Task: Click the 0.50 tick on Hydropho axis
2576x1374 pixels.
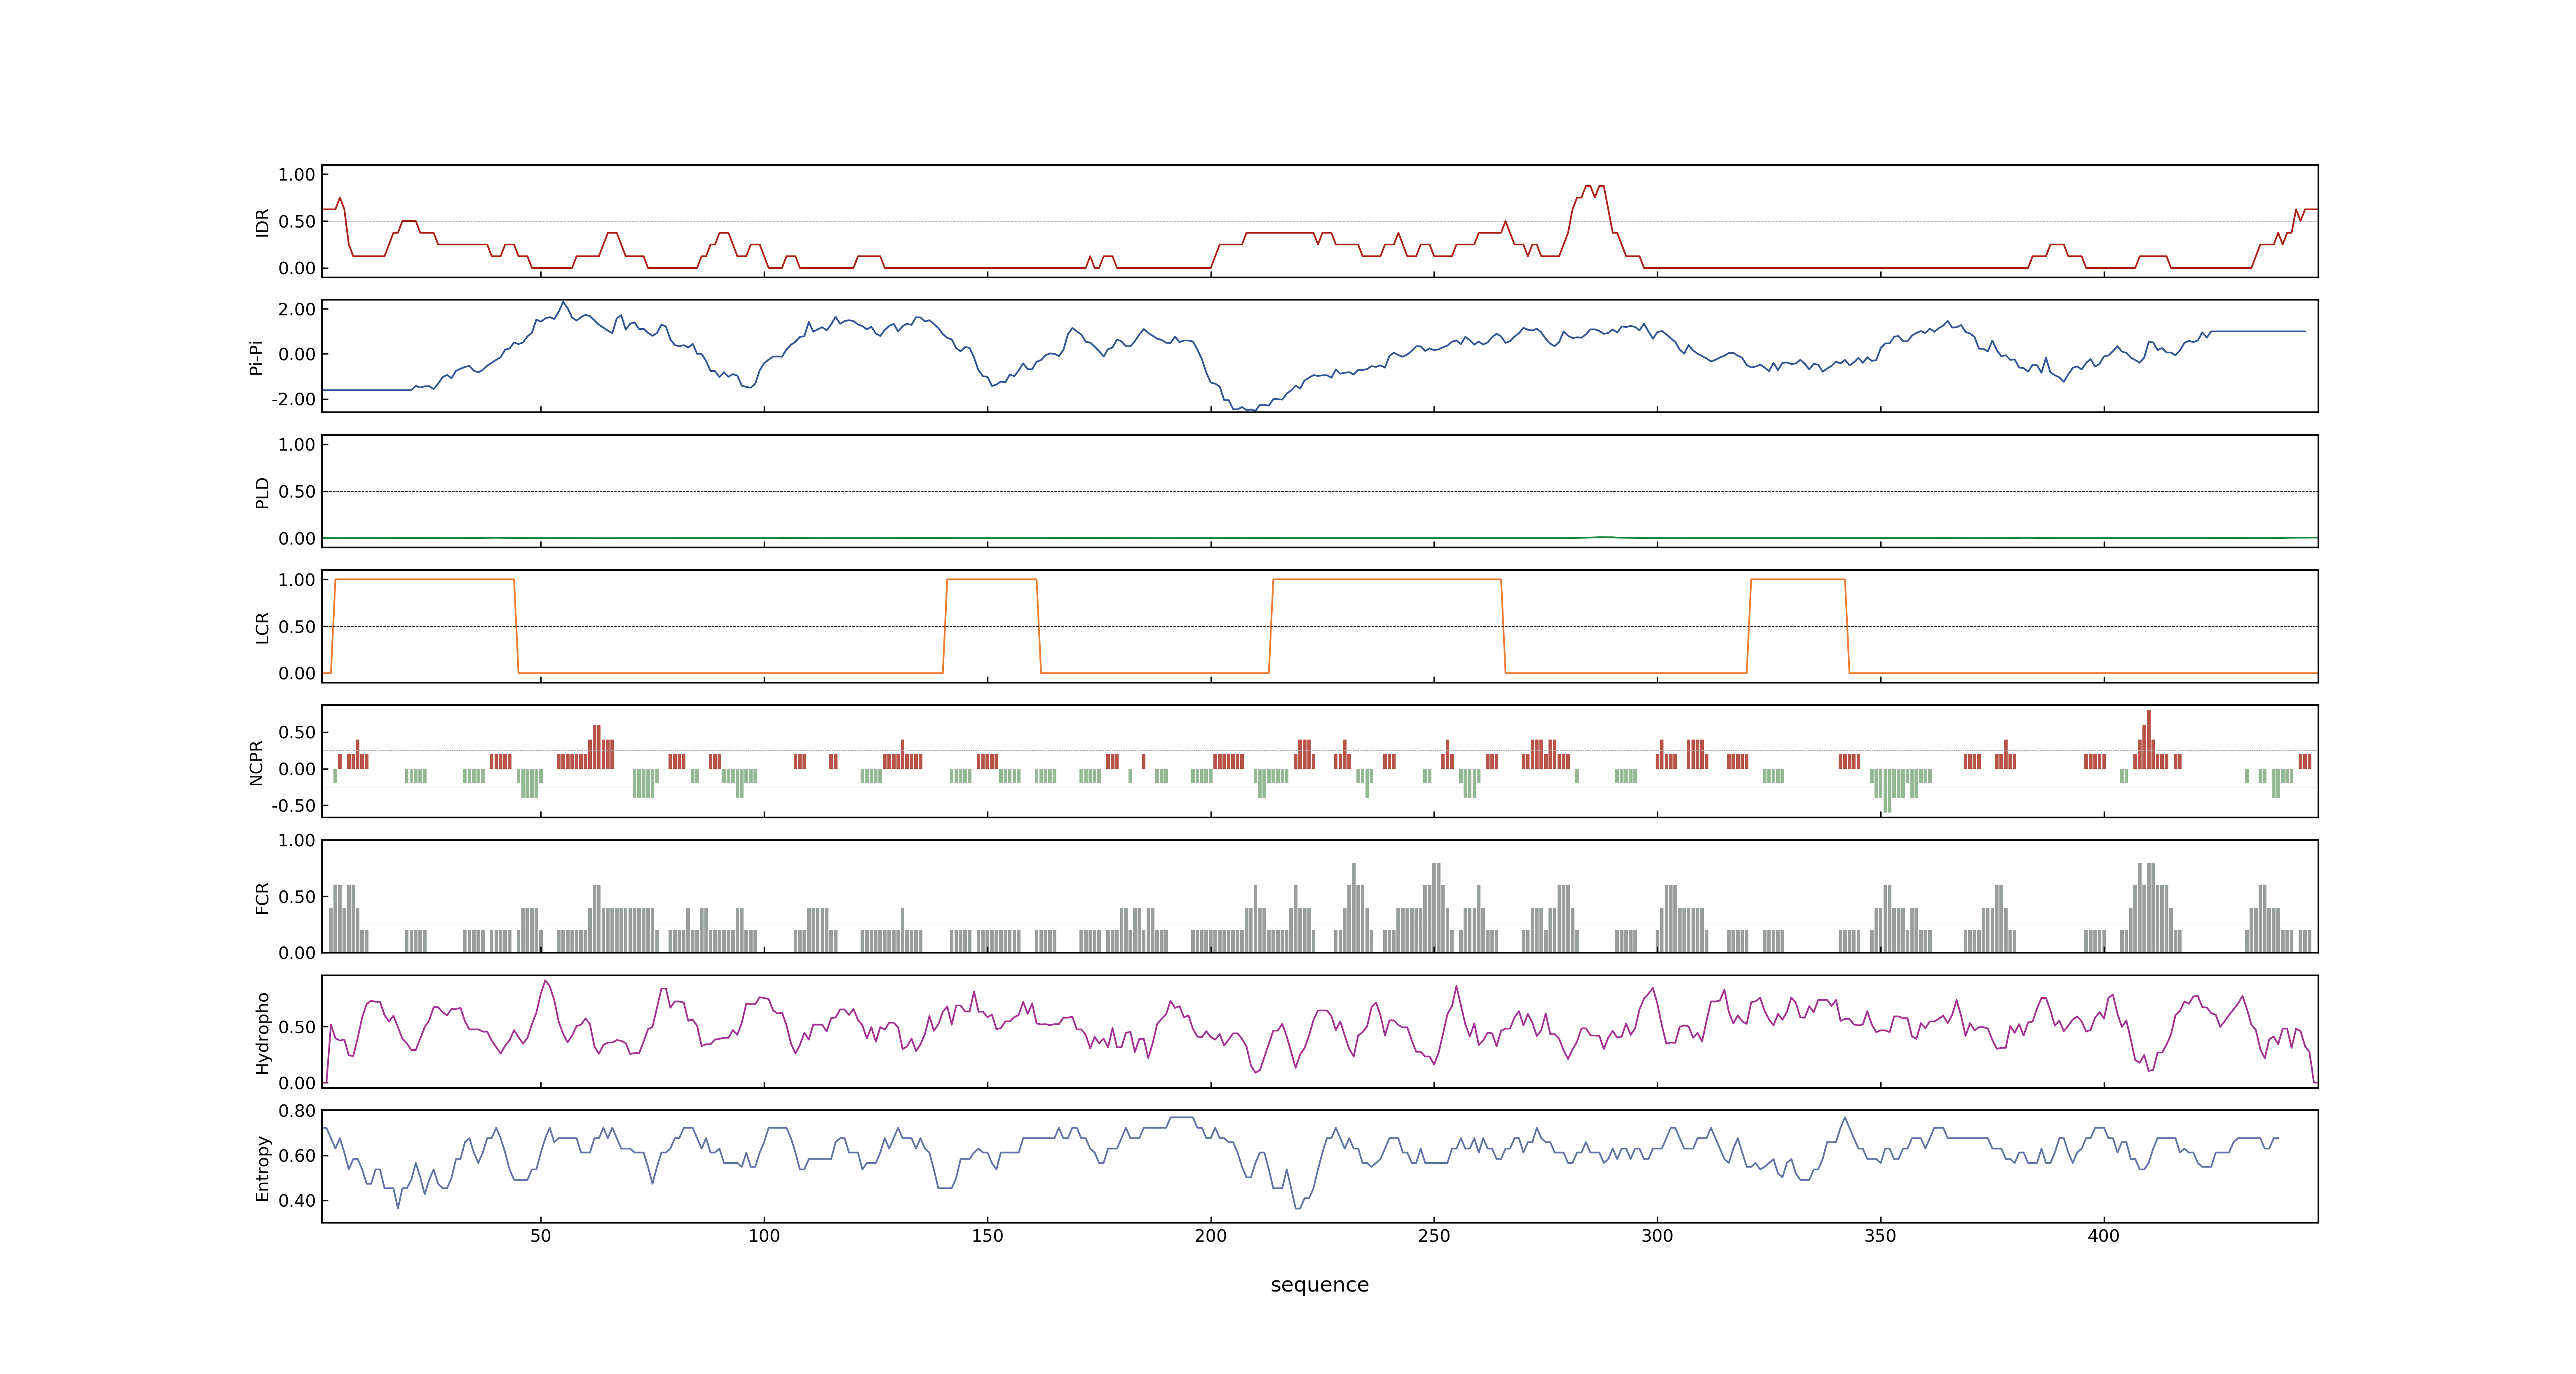Action: 297,1027
